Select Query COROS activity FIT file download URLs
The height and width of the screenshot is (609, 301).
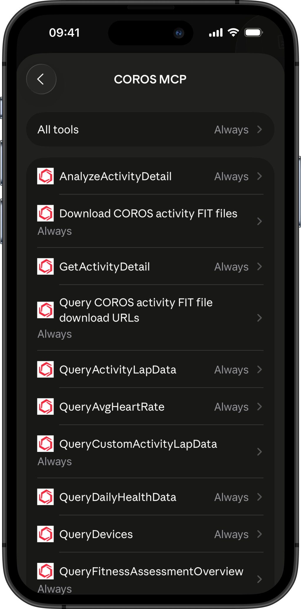point(136,310)
